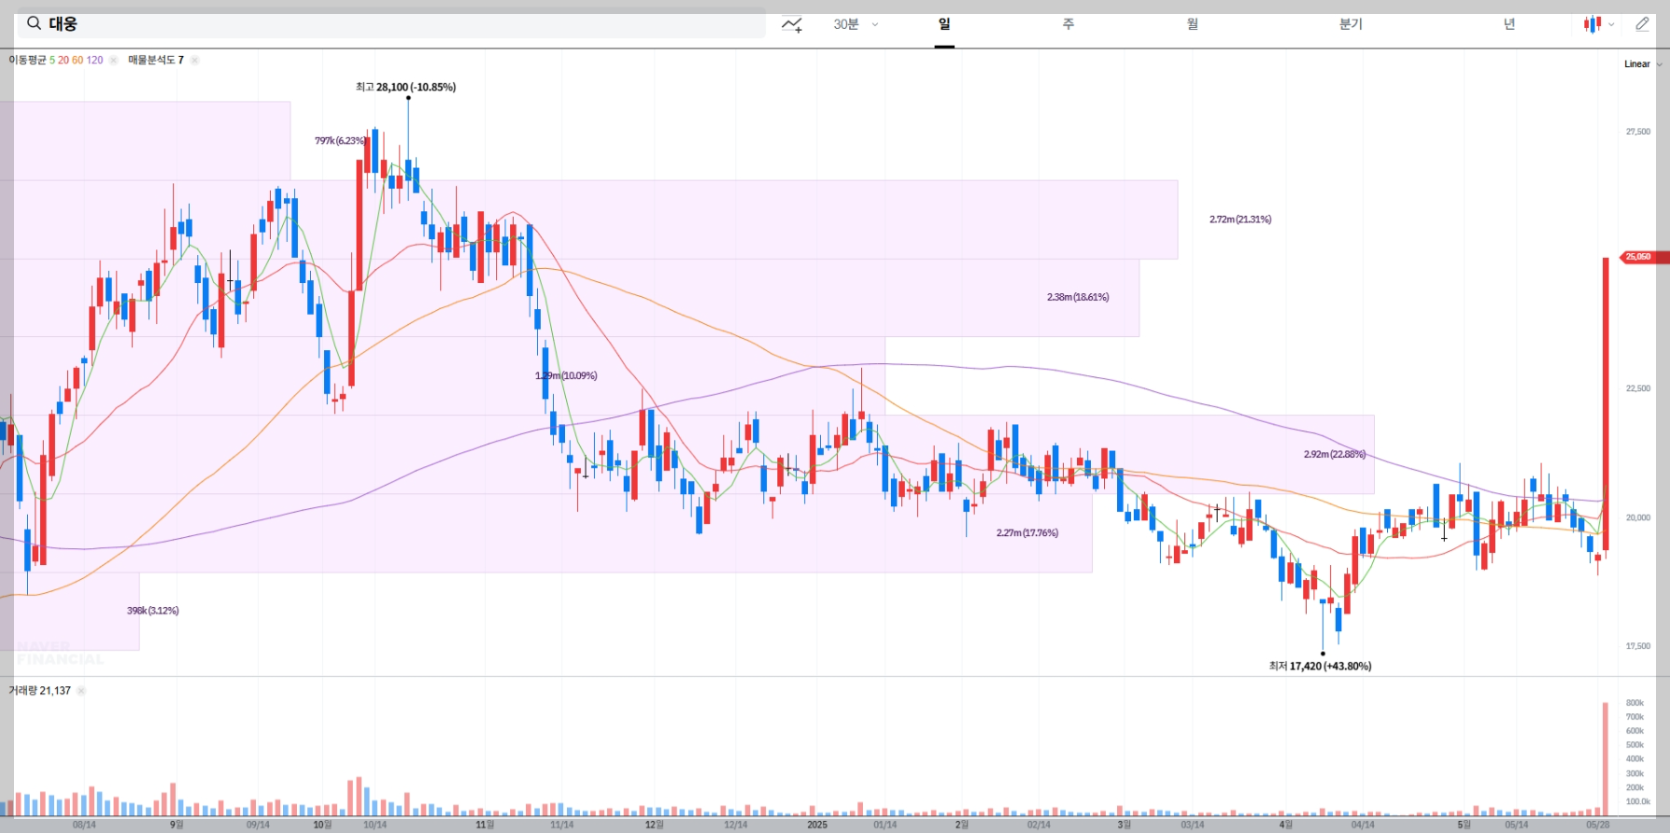Click the 2.38m (18.61%) volume profile label

point(1078,297)
